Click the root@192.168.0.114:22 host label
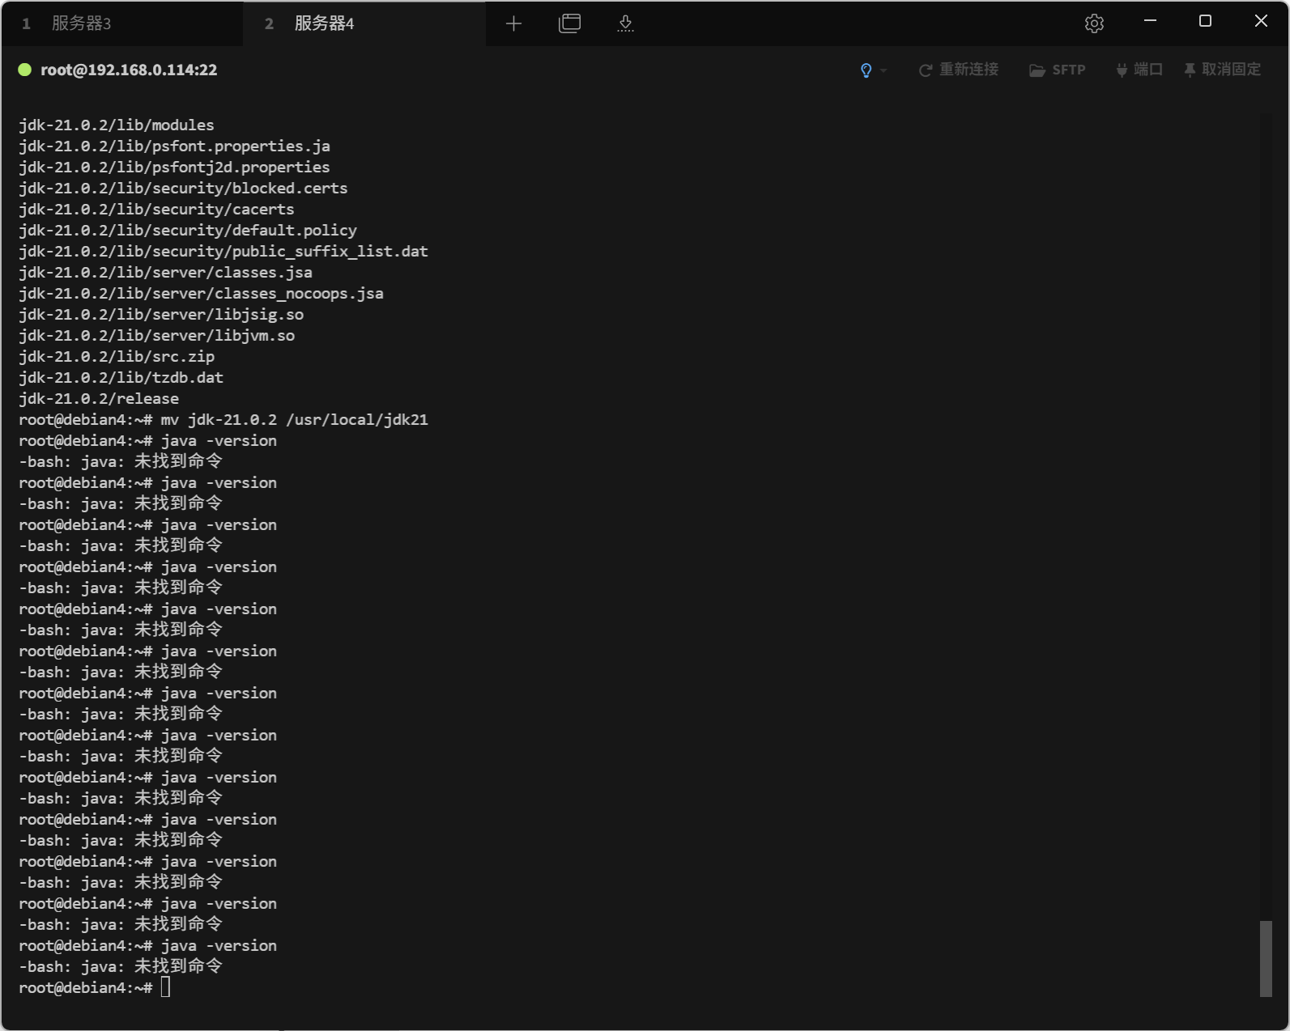This screenshot has width=1290, height=1031. pyautogui.click(x=129, y=70)
